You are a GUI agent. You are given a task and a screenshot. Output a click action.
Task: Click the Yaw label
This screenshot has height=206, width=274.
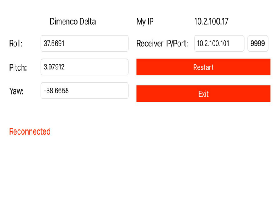tap(16, 91)
